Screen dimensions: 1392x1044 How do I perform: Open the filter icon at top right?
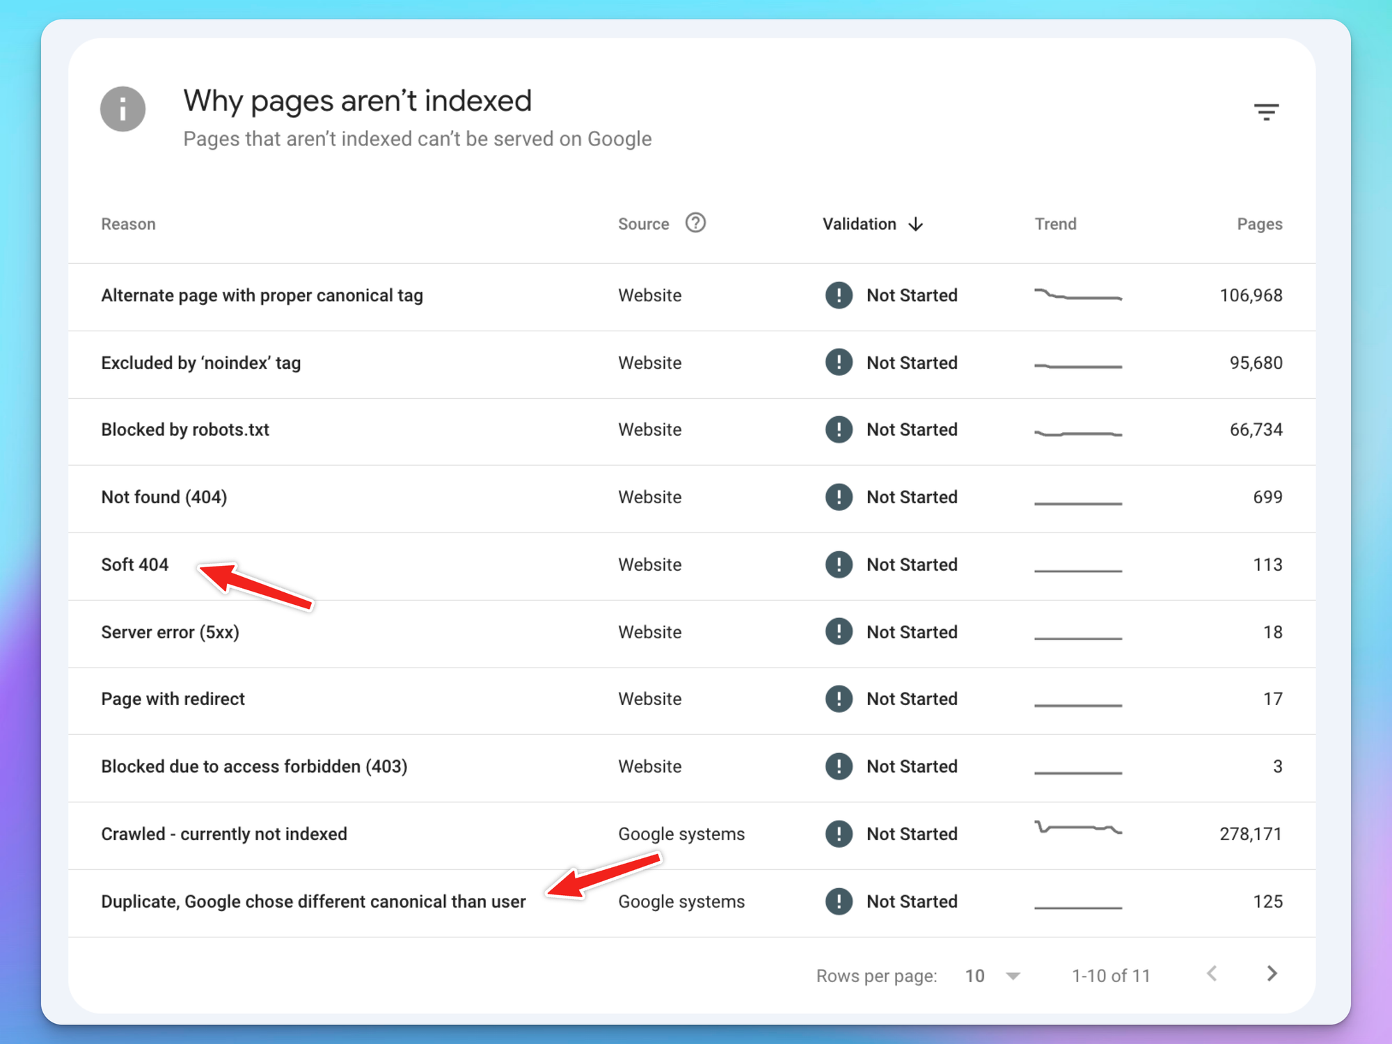tap(1266, 112)
